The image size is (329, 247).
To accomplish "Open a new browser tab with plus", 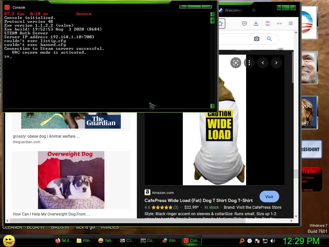I will (x=254, y=10).
